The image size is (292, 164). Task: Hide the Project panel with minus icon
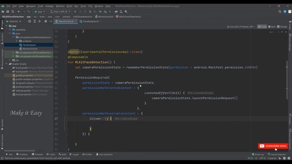tap(51, 21)
